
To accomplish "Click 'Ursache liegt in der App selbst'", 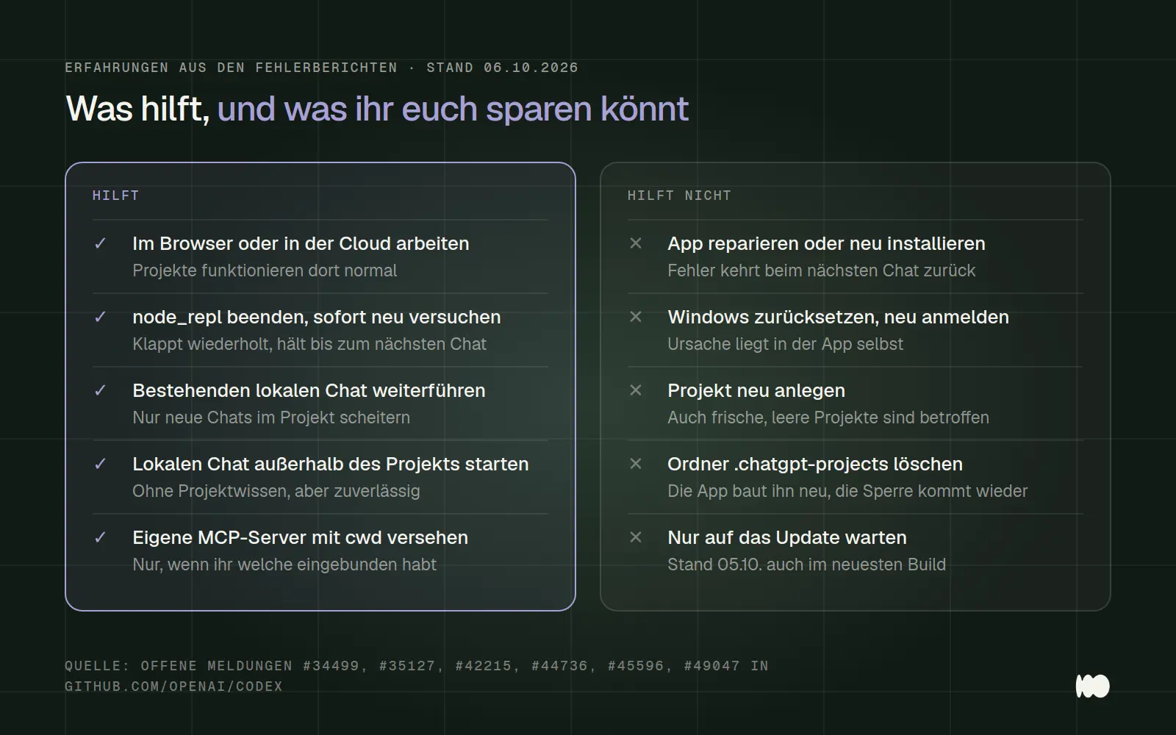I will pos(785,344).
